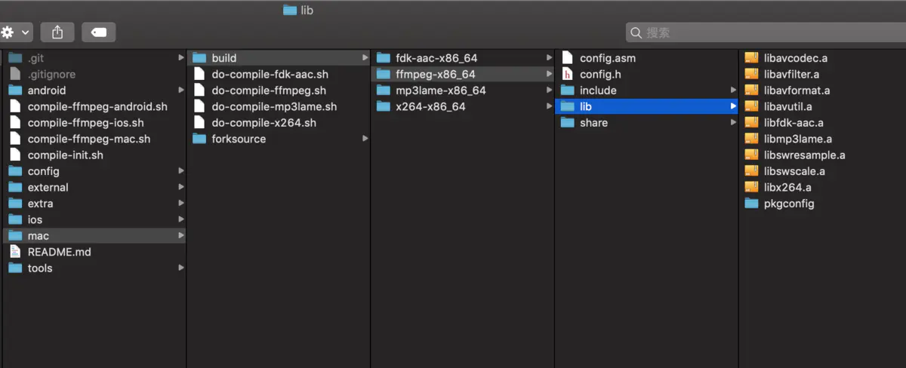Image resolution: width=906 pixels, height=368 pixels.
Task: Select the .git folder icon
Action: tap(15, 58)
